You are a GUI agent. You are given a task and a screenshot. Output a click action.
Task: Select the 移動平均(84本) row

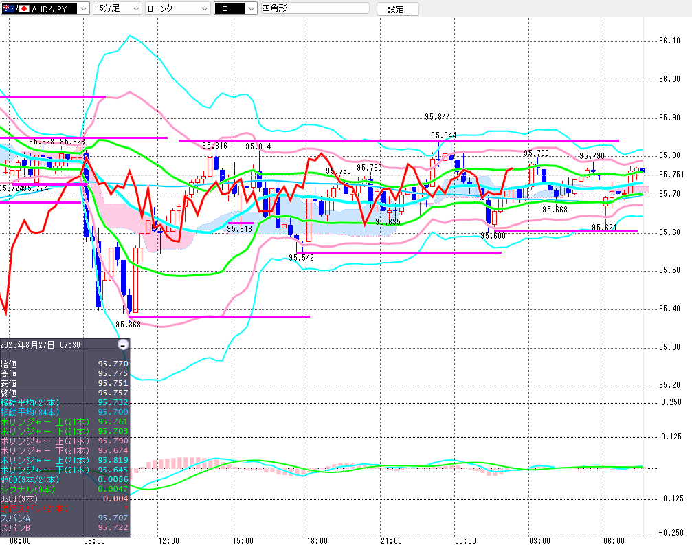(x=65, y=413)
